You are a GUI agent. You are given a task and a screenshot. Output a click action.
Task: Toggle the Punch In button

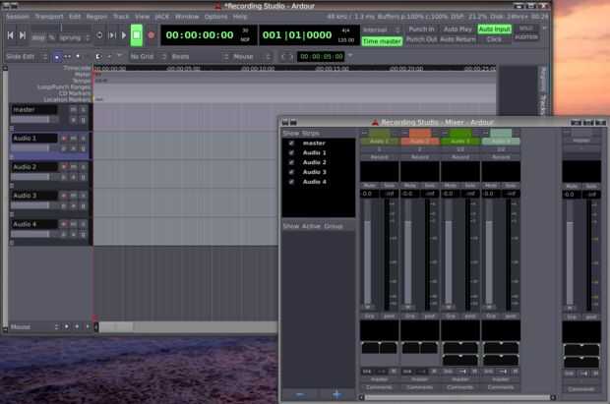pyautogui.click(x=421, y=29)
